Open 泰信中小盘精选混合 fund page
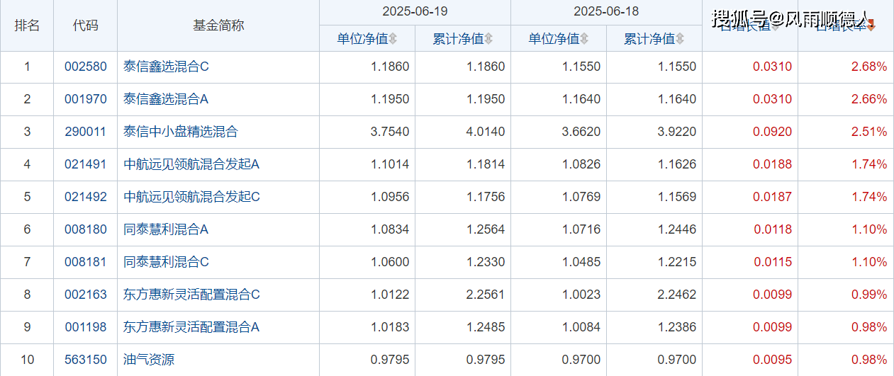Viewport: 894px width, 376px height. coord(181,132)
